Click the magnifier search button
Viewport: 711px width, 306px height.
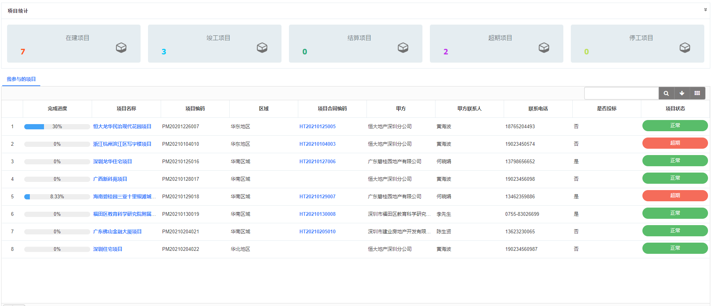[666, 93]
